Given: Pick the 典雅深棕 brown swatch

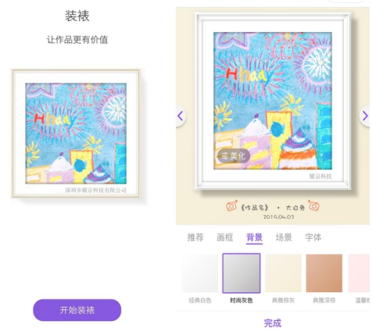Looking at the screenshot, I should coord(324,273).
